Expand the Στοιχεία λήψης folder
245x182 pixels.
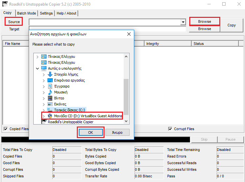click(44, 75)
